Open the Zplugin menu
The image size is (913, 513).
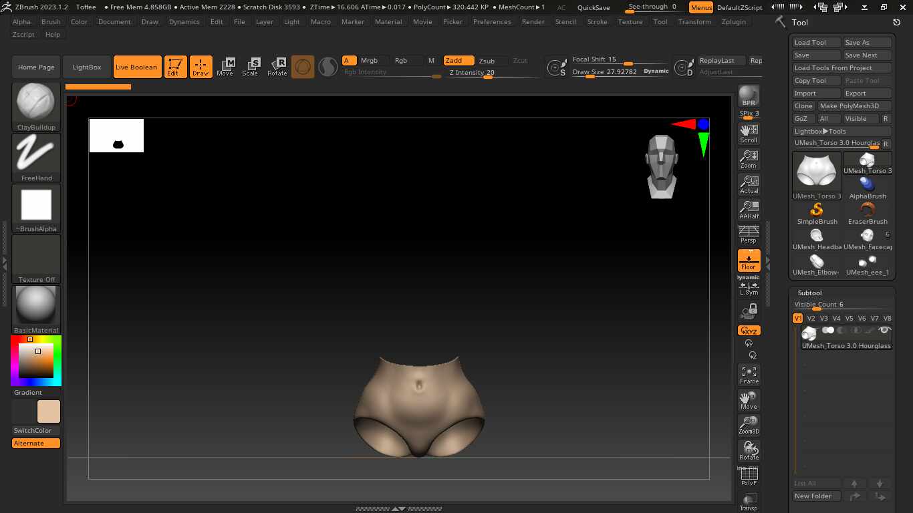click(734, 21)
